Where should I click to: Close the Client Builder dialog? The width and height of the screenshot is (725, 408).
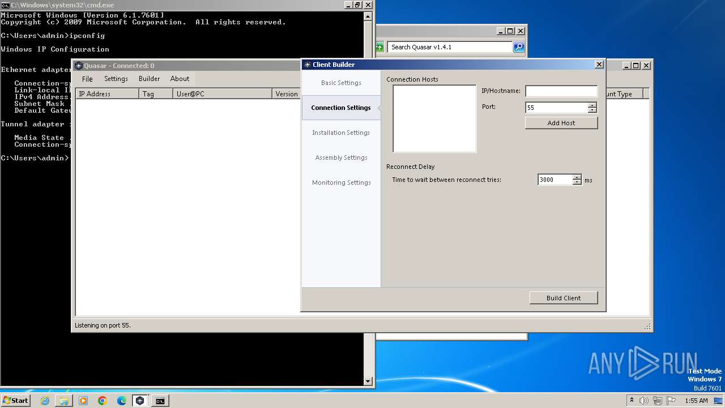pyautogui.click(x=599, y=65)
